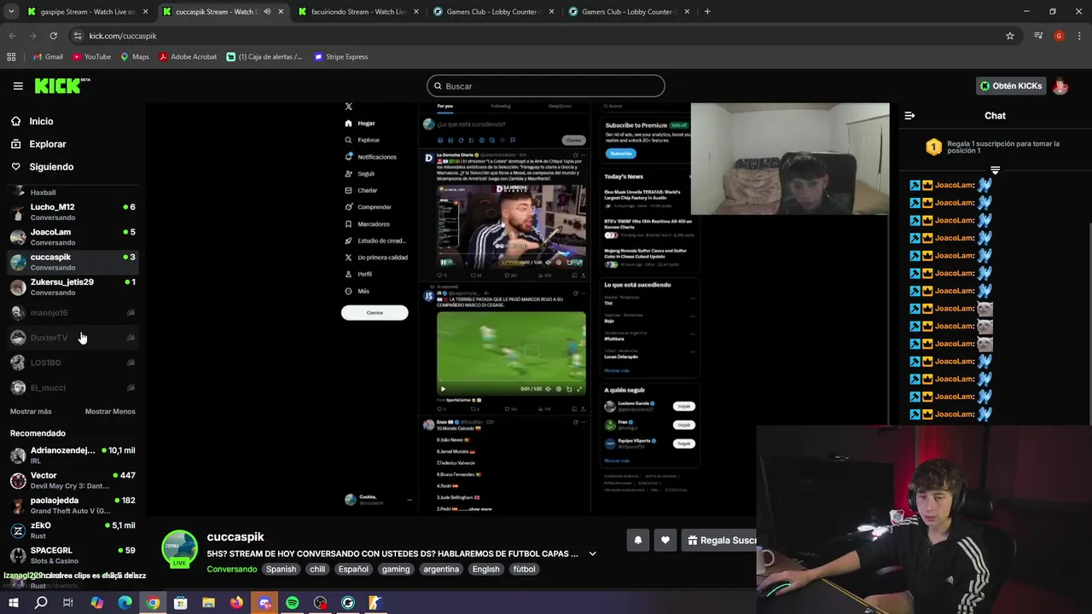
Task: Open the Windows Start menu
Action: (13, 603)
